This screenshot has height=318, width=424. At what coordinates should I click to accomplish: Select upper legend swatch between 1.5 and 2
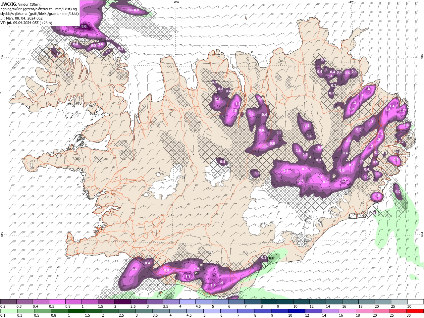click(x=106, y=302)
